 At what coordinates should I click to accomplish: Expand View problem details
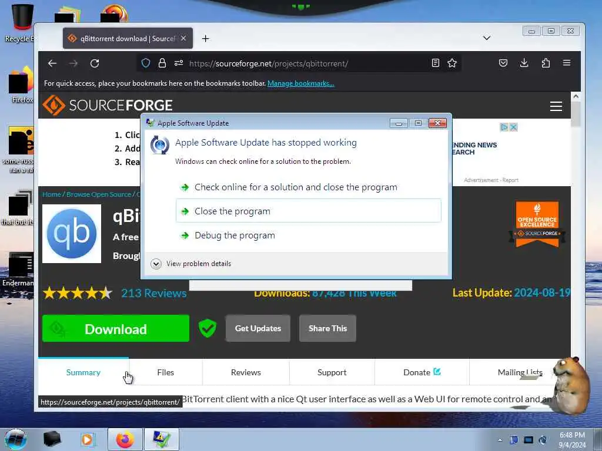click(x=191, y=264)
